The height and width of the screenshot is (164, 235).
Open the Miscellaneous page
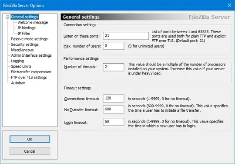tap(22, 50)
